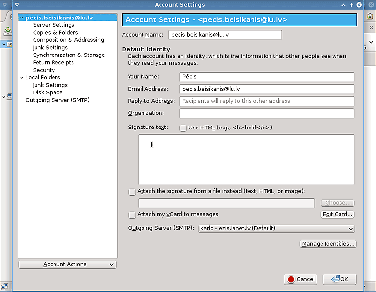The height and width of the screenshot is (292, 376).
Task: Click the Organization field
Action: (x=267, y=113)
